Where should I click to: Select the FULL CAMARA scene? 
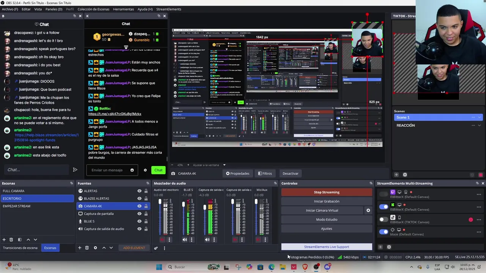(x=37, y=191)
